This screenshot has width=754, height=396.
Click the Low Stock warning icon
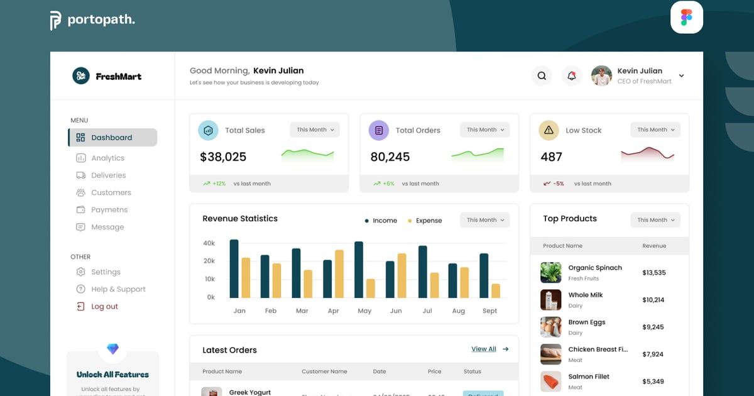coord(549,130)
